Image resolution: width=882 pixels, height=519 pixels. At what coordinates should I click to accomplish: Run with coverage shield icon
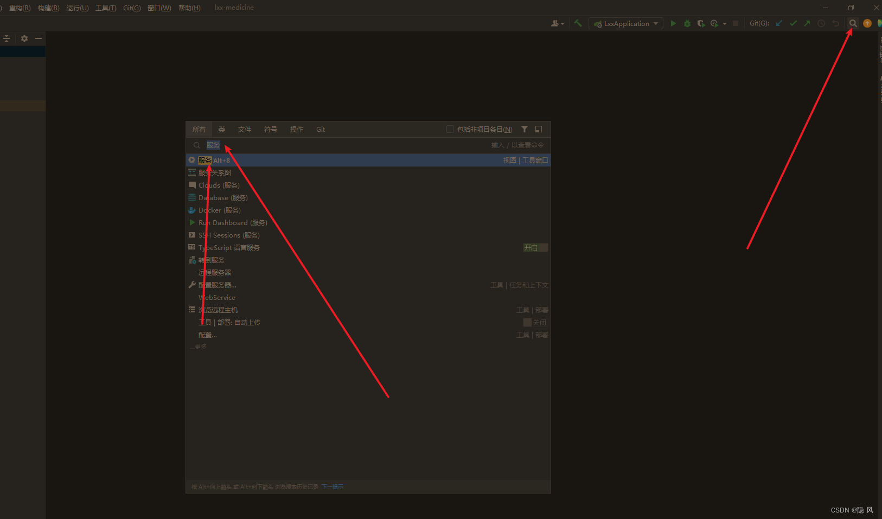[x=701, y=23]
